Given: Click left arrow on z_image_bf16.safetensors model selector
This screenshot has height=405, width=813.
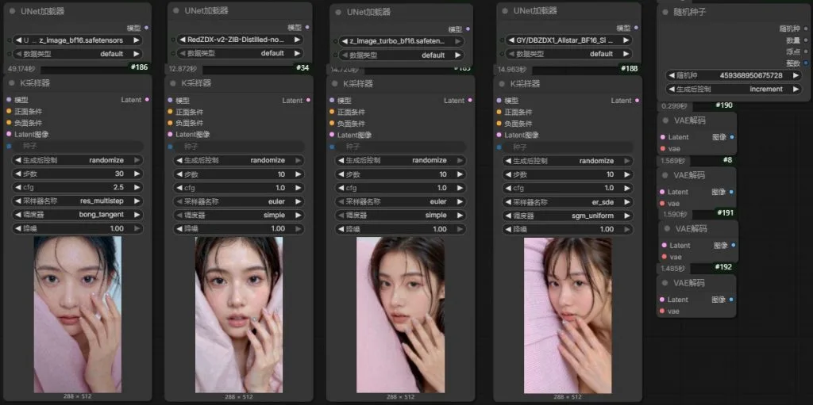Looking at the screenshot, I should pyautogui.click(x=18, y=40).
